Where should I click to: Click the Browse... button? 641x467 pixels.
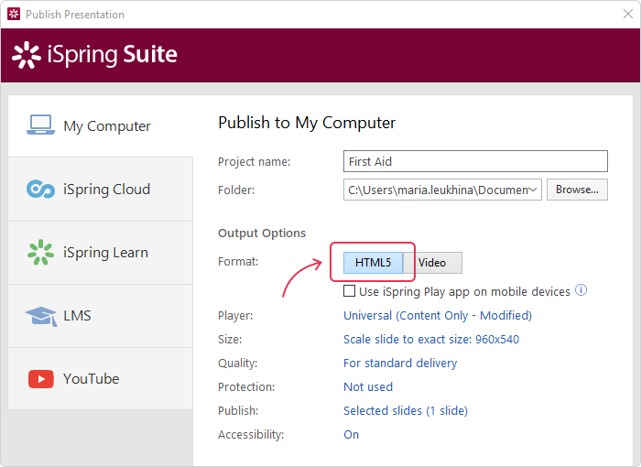577,190
